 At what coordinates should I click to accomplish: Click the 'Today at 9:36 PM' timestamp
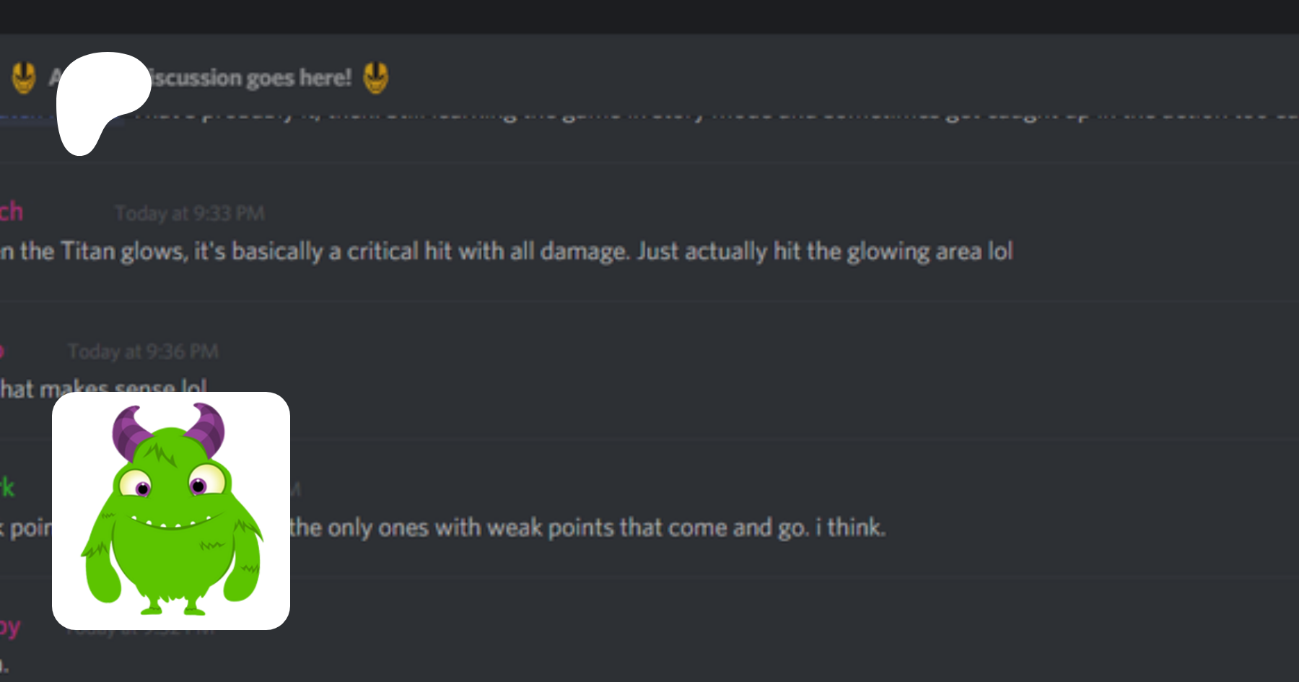click(143, 351)
